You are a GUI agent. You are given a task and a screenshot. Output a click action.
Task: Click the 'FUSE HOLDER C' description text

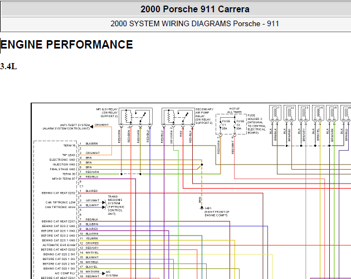(x=256, y=124)
